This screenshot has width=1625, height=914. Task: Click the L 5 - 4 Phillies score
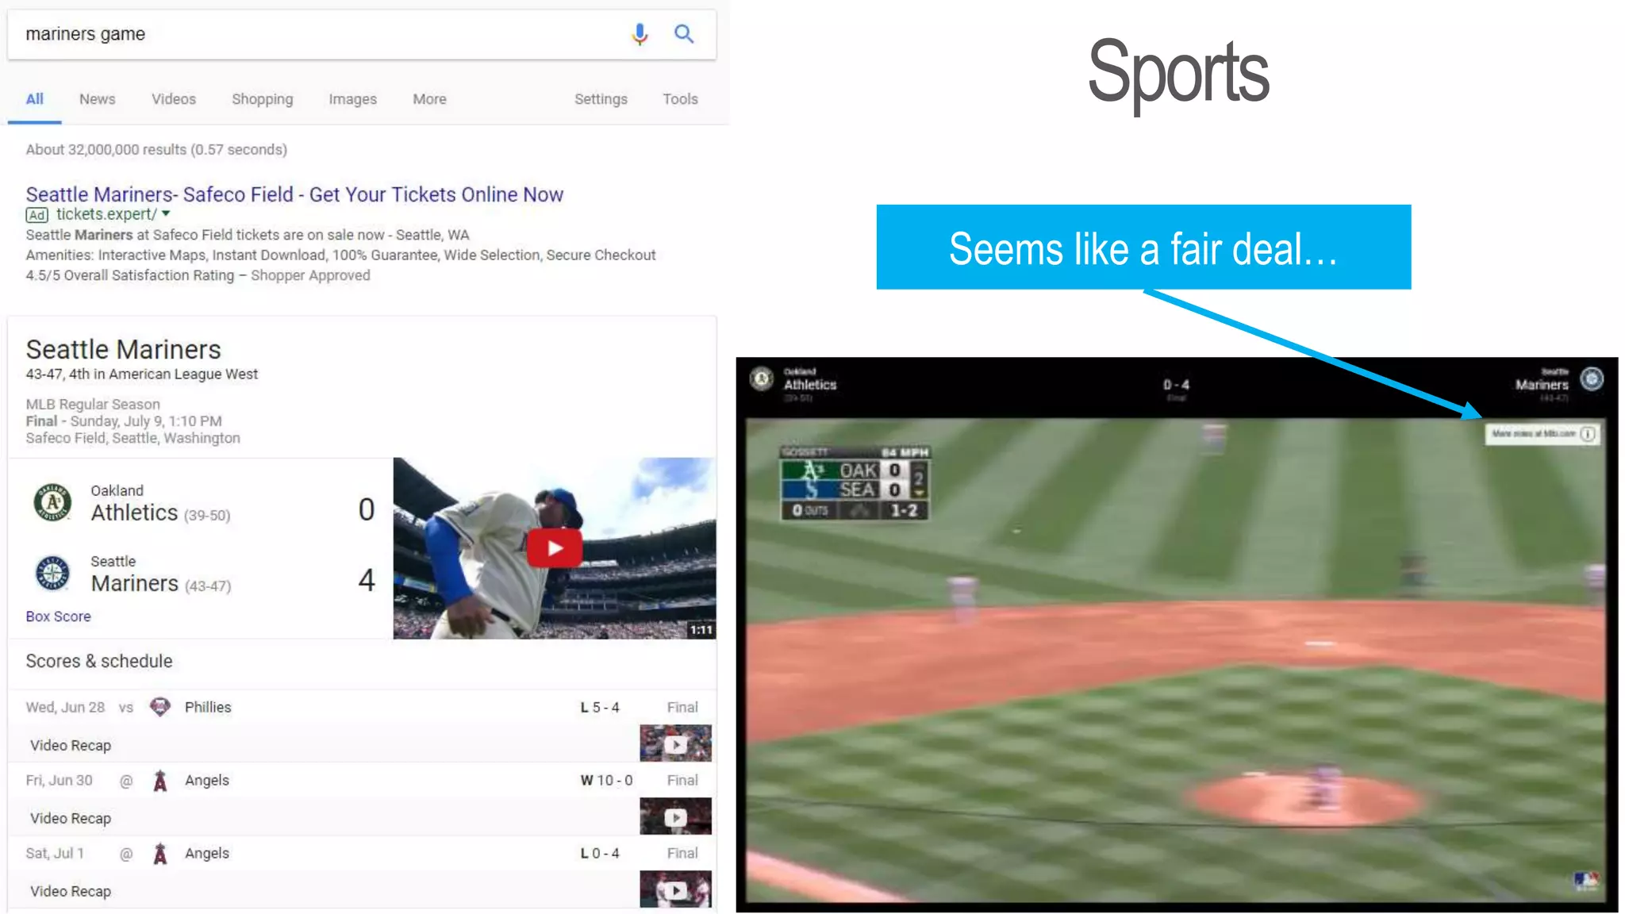click(x=600, y=707)
